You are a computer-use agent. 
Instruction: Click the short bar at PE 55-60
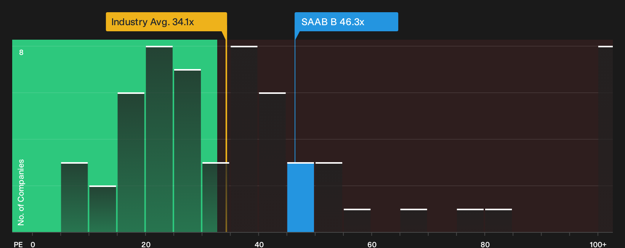point(357,221)
